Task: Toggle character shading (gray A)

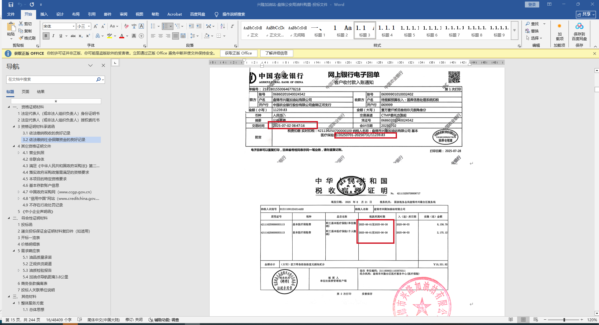Action: click(x=134, y=36)
